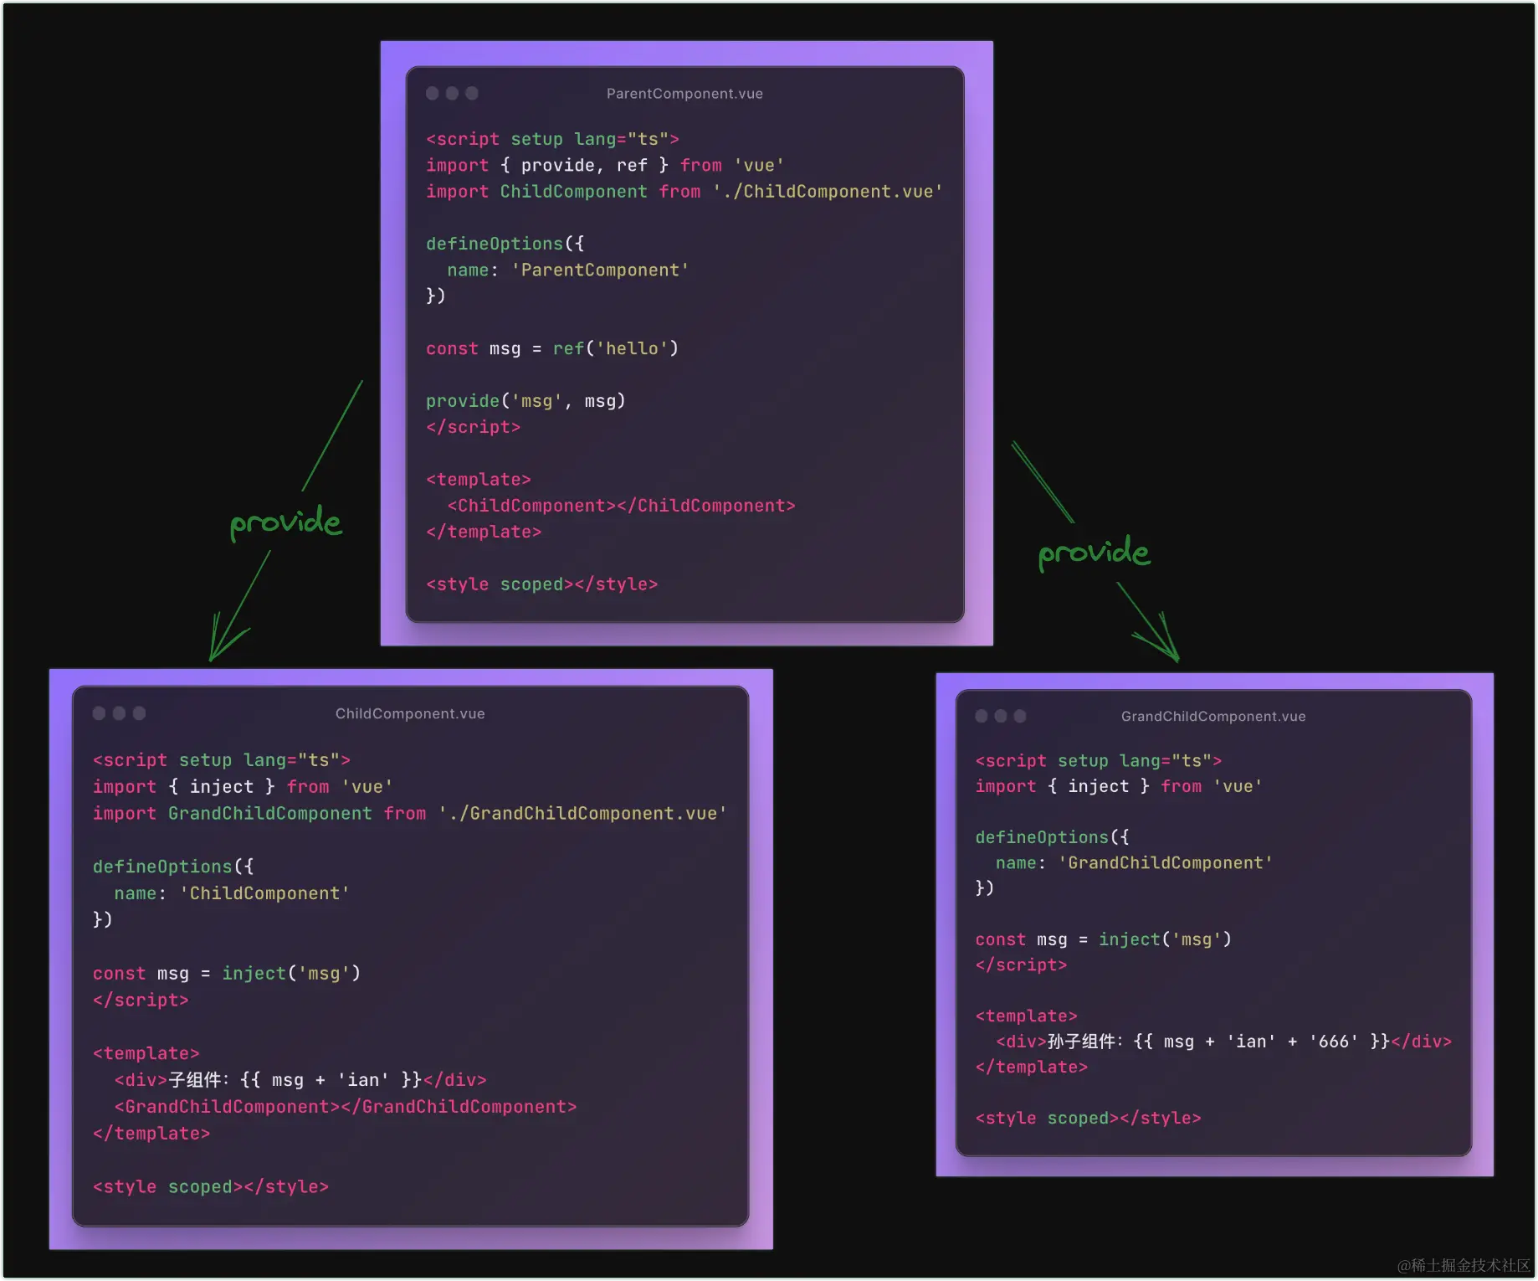Click import { inject } line in ChildComponent.vue
This screenshot has height=1281, width=1538.
click(243, 787)
